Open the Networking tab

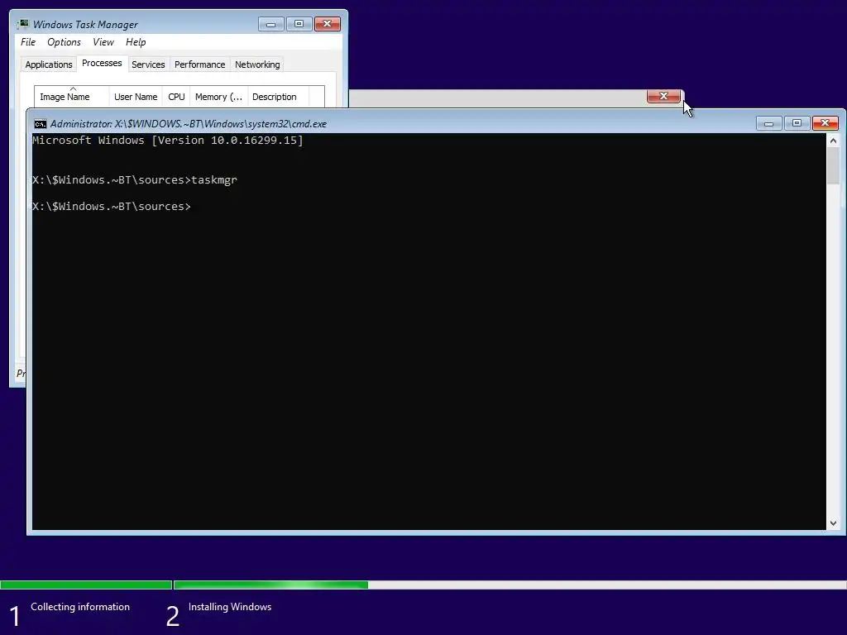[258, 64]
